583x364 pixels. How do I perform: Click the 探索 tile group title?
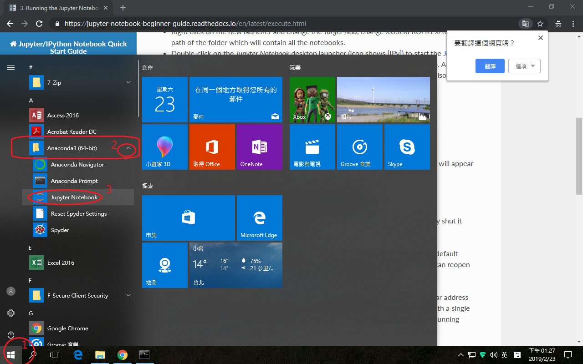tap(148, 186)
